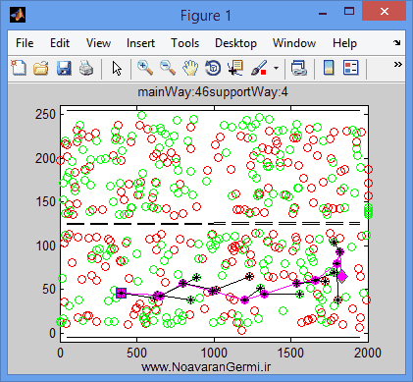Select the Pan hand tool
This screenshot has height=382, width=413.
(x=190, y=68)
